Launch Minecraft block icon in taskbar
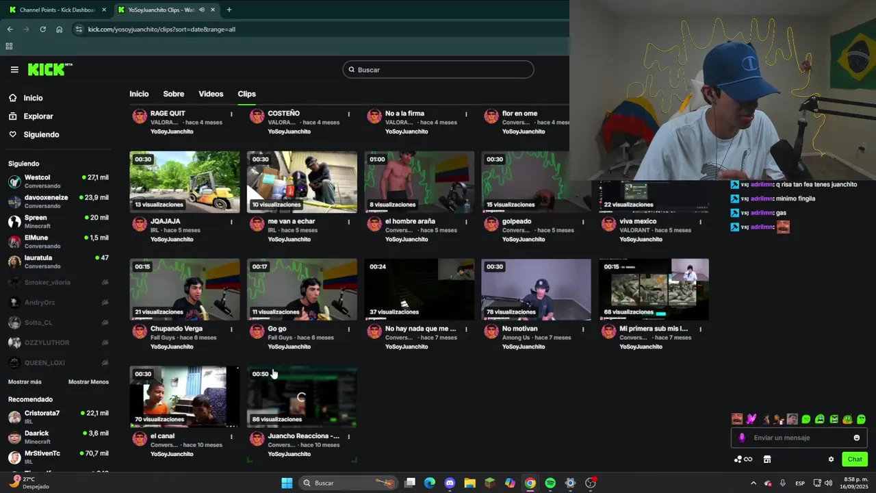 [490, 483]
